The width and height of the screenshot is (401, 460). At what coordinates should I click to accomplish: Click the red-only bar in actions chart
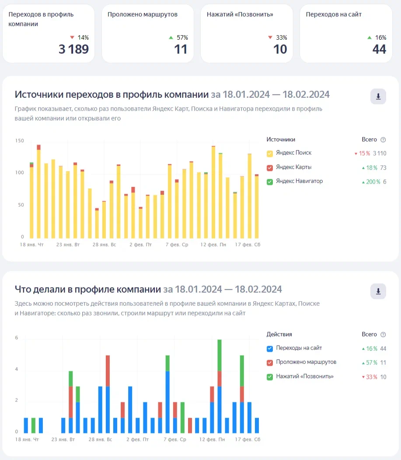coord(190,425)
